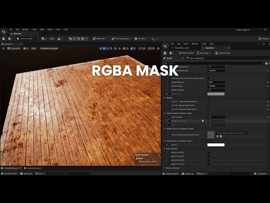Open the File menu in main editor

point(11,29)
